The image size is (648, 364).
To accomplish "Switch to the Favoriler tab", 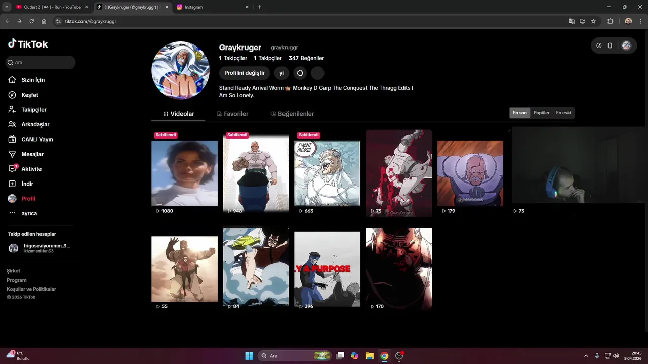I will tap(232, 114).
